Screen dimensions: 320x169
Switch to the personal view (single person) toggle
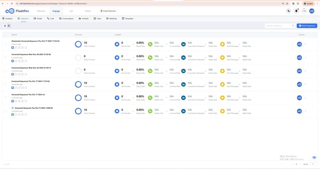point(5,26)
